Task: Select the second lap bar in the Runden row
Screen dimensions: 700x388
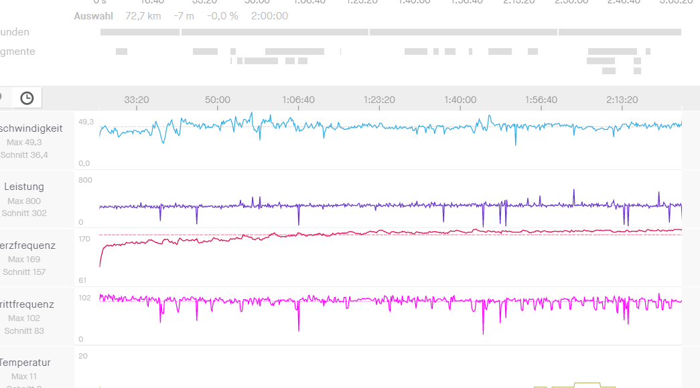Action: (275, 32)
